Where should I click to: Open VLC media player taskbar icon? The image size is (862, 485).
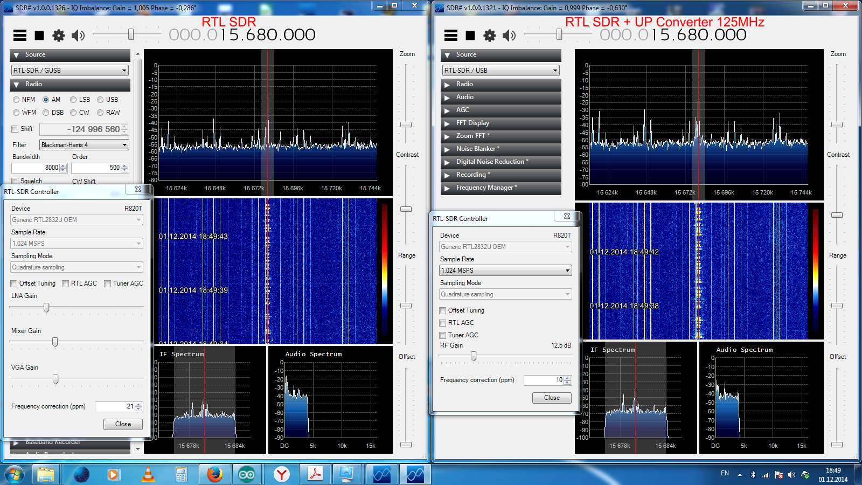[x=148, y=475]
